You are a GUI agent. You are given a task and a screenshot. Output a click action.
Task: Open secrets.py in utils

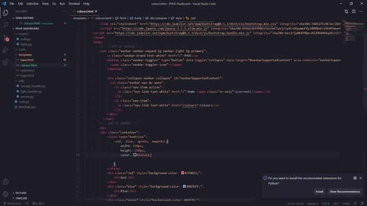point(27,97)
